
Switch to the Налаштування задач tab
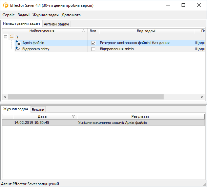[x=22, y=23]
